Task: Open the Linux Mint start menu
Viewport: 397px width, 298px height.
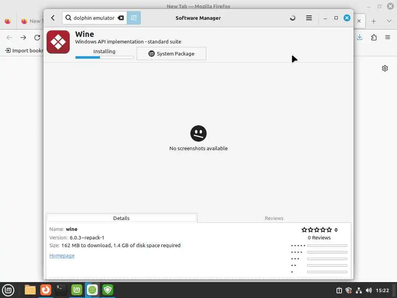Action: tap(8, 290)
